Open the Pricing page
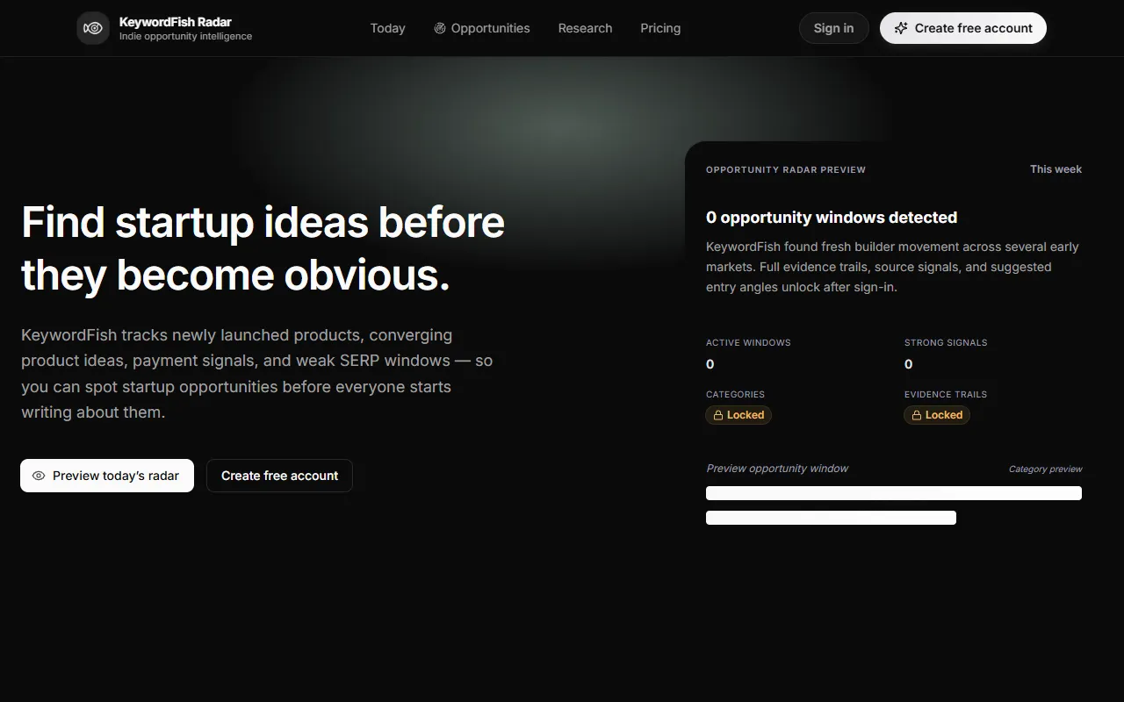1124x702 pixels. (660, 28)
